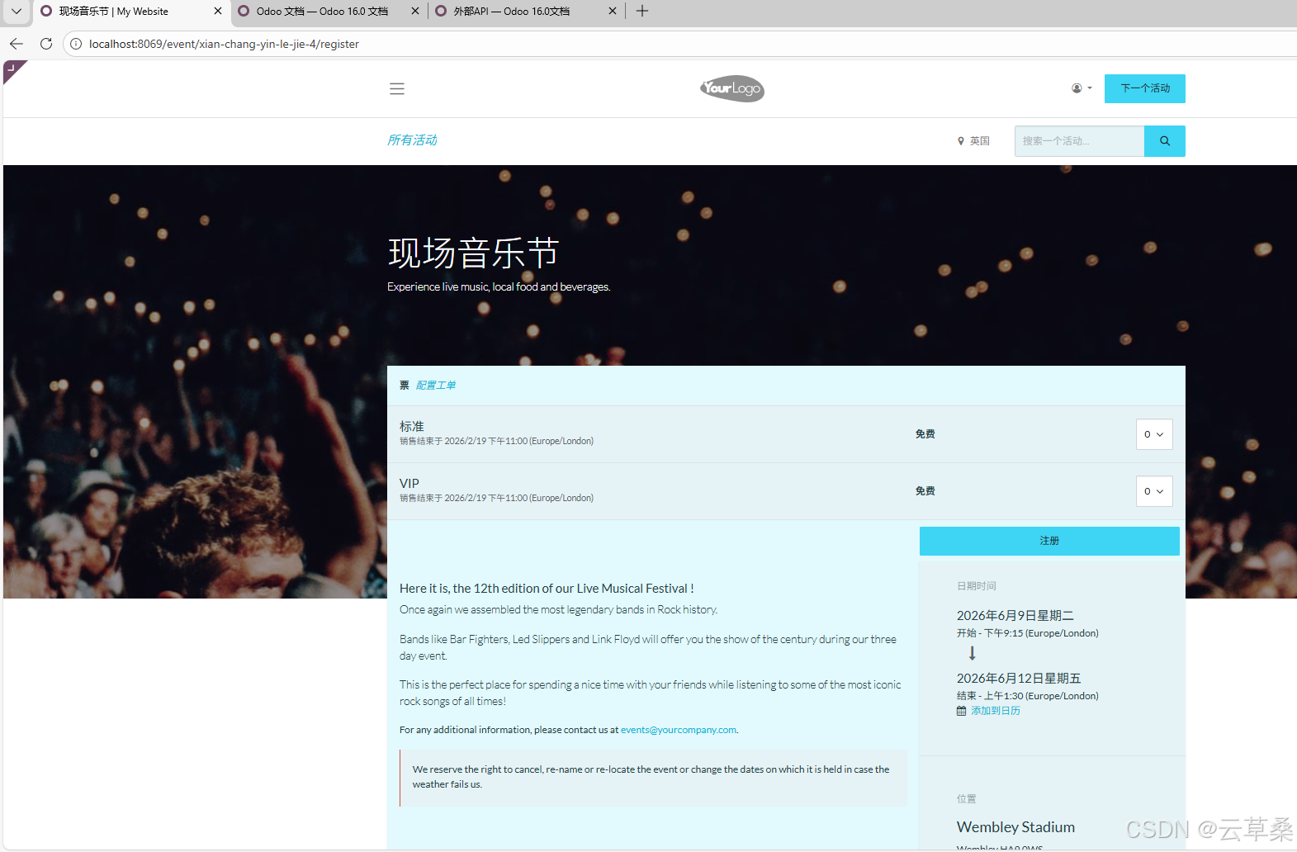1297x852 pixels.
Task: Open a new browser tab
Action: 642,11
